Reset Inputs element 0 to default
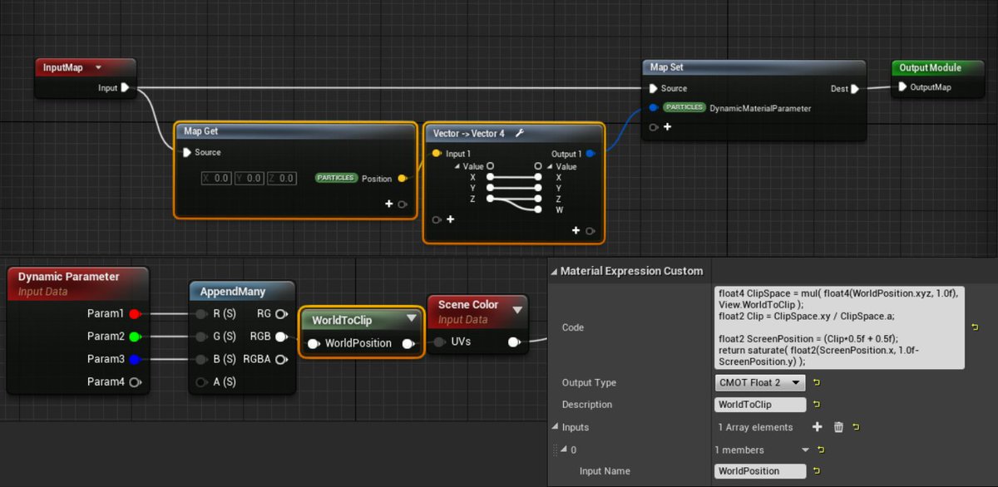This screenshot has width=998, height=487. [822, 450]
